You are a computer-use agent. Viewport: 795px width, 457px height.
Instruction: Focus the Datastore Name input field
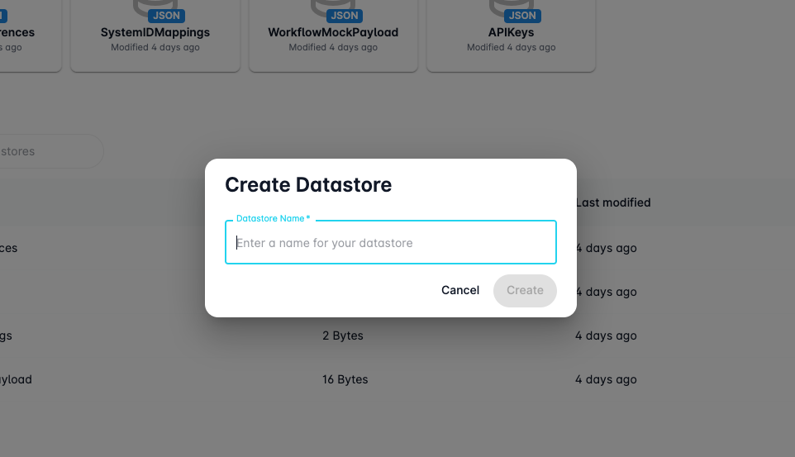click(390, 243)
